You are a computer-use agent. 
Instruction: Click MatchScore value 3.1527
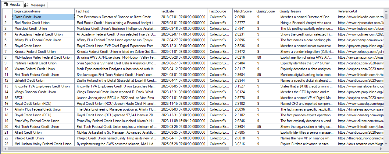[x=244, y=86]
